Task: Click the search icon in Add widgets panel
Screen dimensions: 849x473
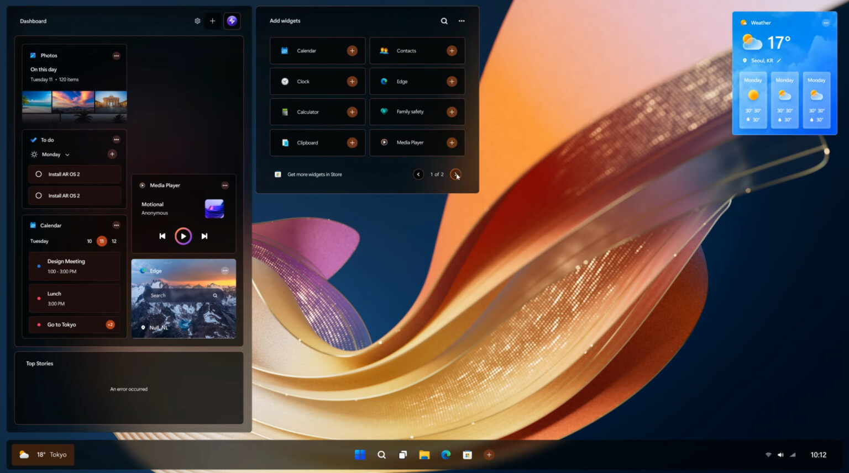Action: 444,20
